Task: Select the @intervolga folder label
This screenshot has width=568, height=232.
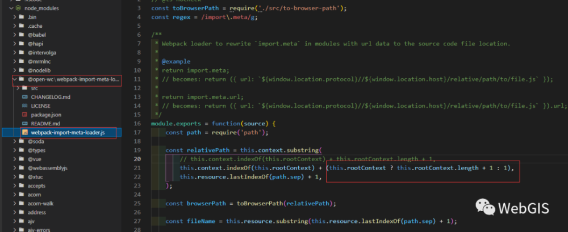Action: [x=42, y=53]
